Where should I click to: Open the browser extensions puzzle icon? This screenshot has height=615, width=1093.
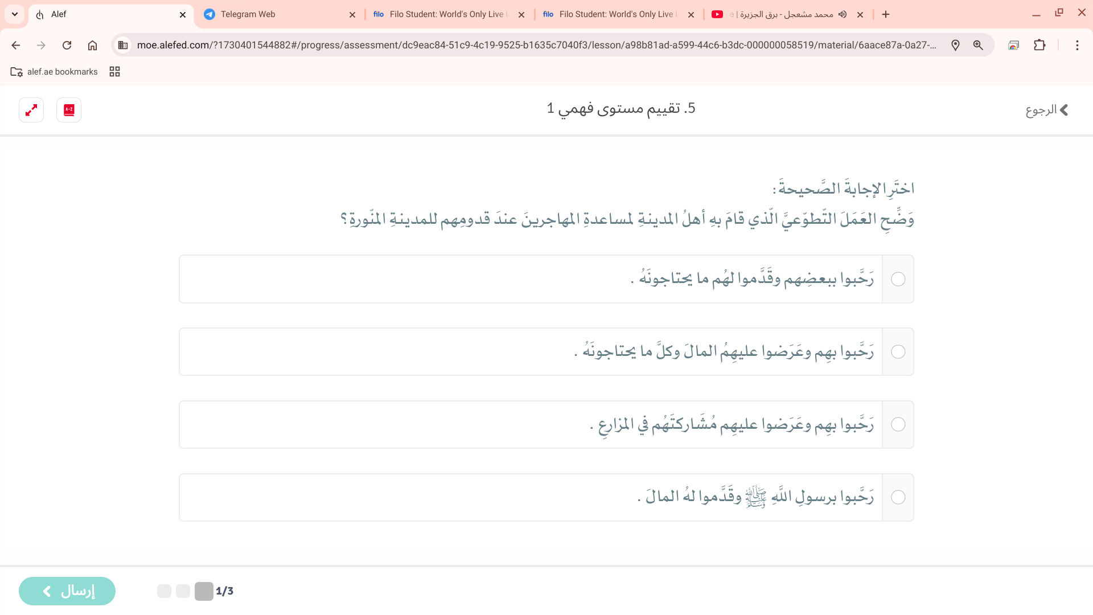pyautogui.click(x=1039, y=46)
